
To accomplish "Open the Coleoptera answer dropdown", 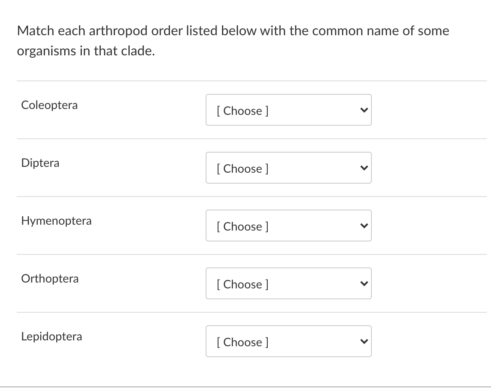I will click(x=288, y=110).
